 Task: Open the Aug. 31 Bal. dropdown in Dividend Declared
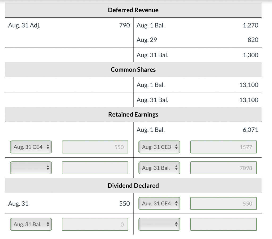tap(31, 224)
